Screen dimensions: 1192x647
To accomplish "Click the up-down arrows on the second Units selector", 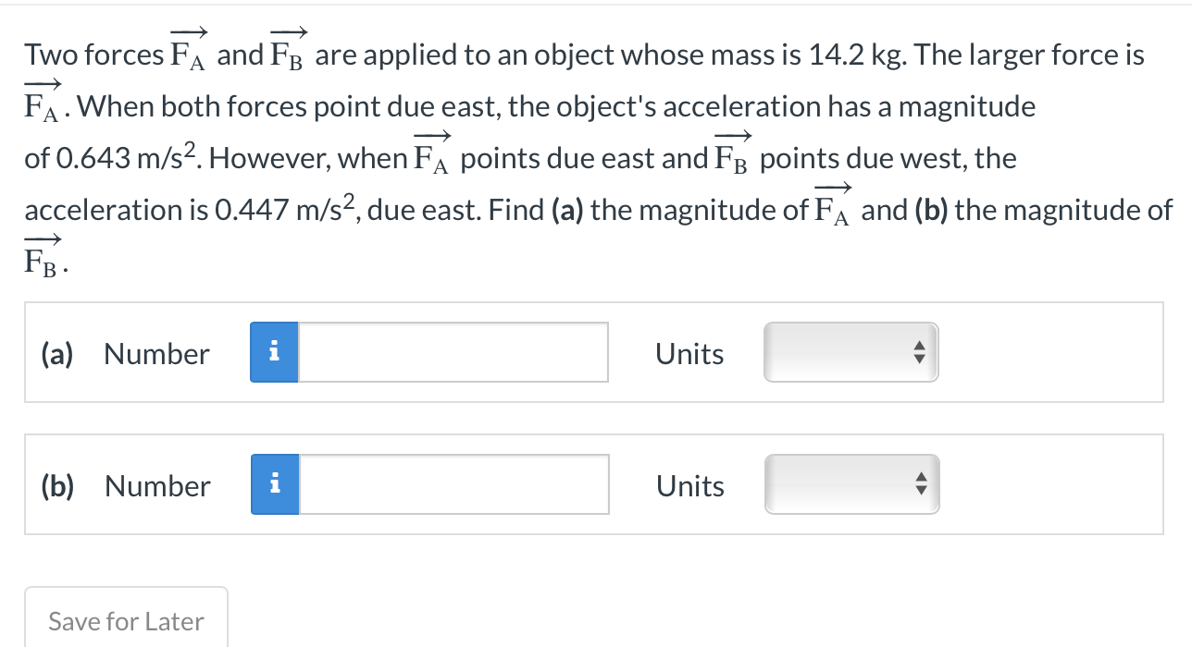I will [920, 484].
